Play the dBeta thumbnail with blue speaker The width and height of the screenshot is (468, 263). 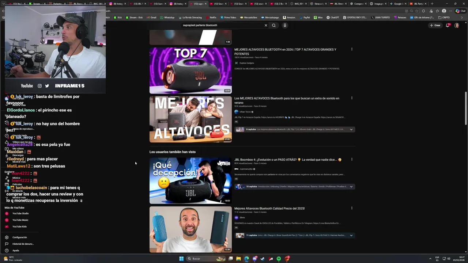point(190,229)
